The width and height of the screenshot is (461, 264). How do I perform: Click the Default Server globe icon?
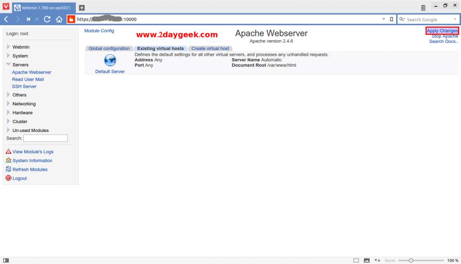tap(110, 60)
